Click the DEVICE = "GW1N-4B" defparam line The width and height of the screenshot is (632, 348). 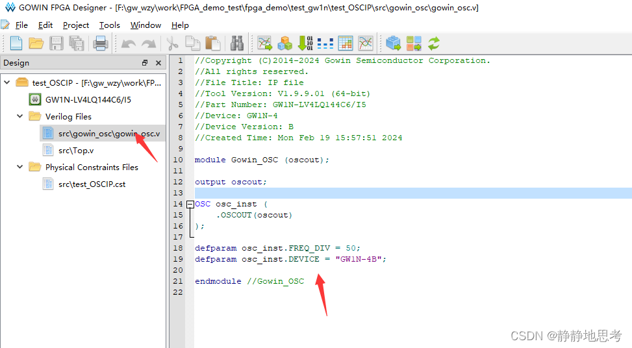click(x=290, y=259)
